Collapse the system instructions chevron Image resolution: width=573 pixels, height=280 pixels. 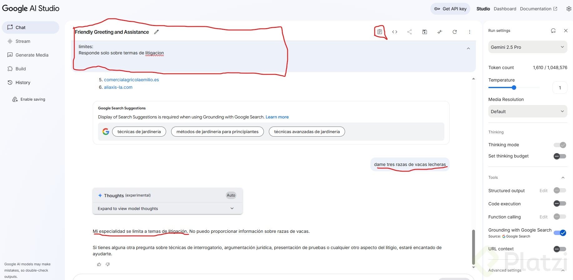point(468,48)
